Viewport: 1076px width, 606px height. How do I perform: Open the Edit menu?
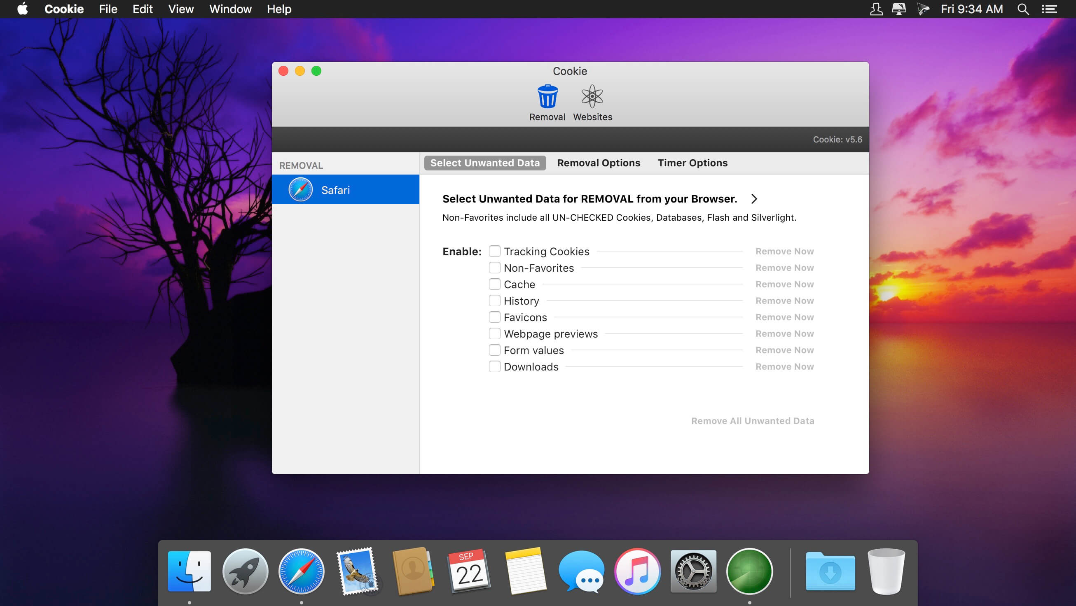point(143,9)
